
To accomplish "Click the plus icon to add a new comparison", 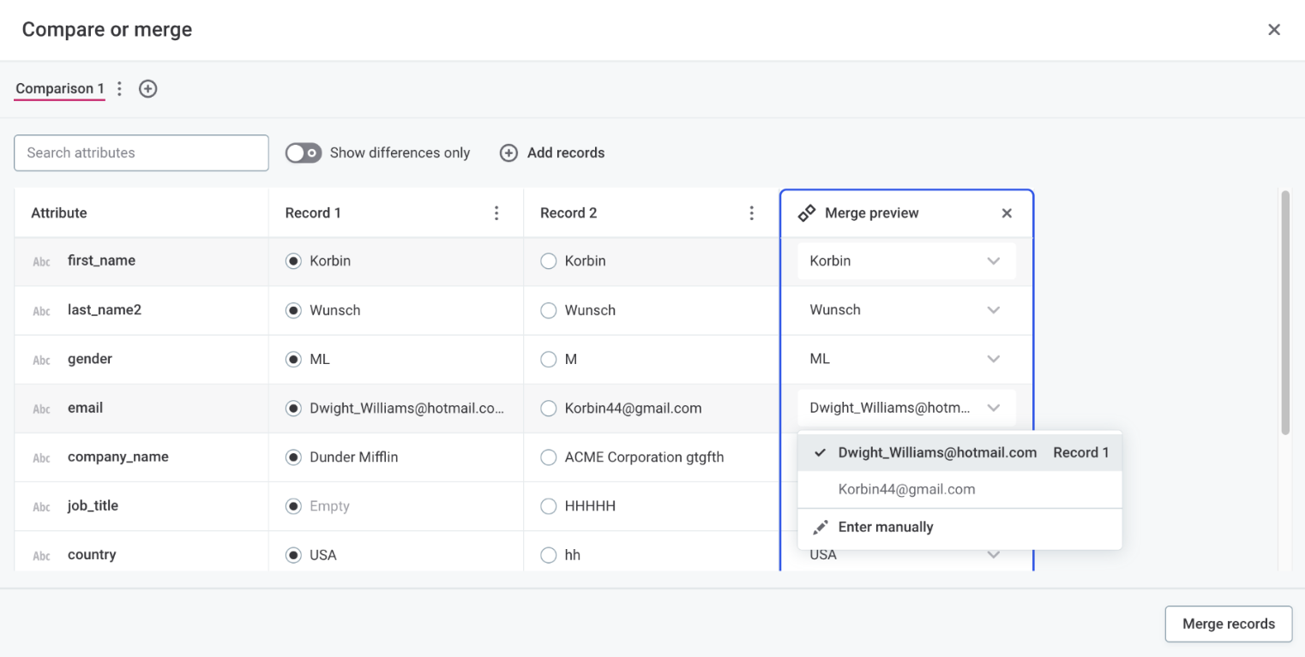I will click(x=147, y=88).
